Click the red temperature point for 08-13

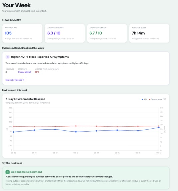[76, 126]
